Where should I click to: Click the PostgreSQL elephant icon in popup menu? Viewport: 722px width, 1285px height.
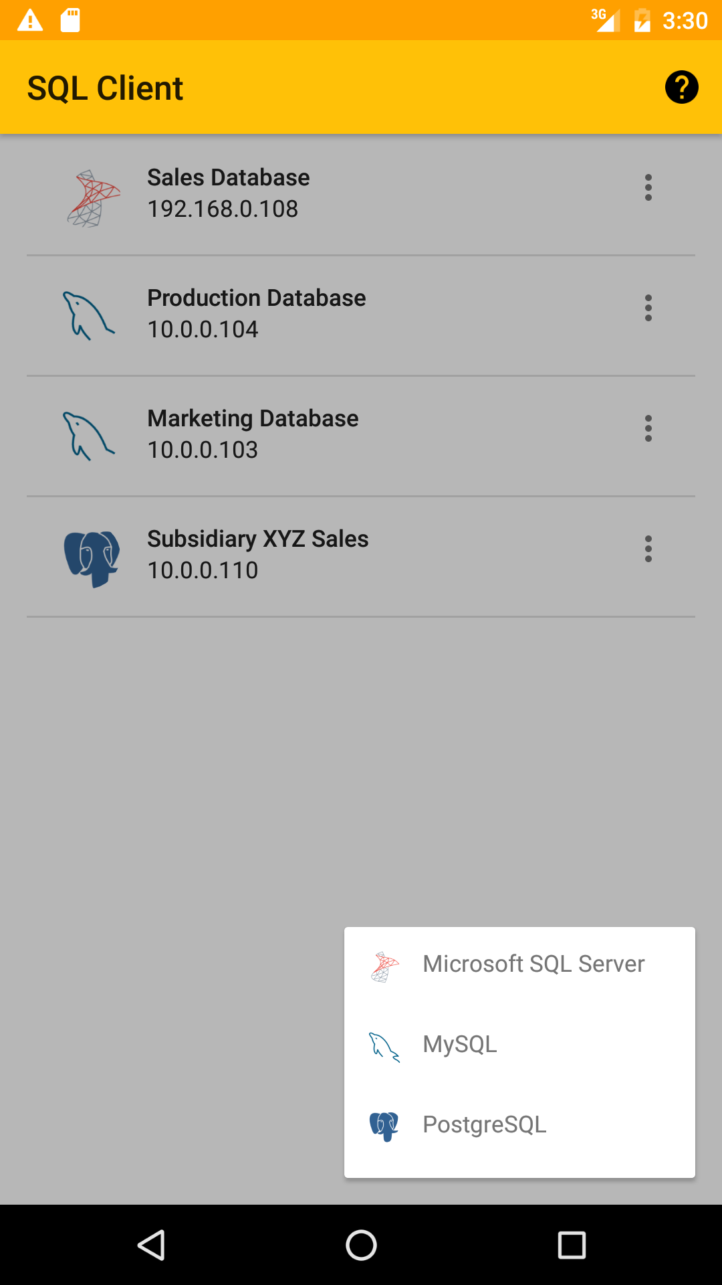(x=384, y=1126)
